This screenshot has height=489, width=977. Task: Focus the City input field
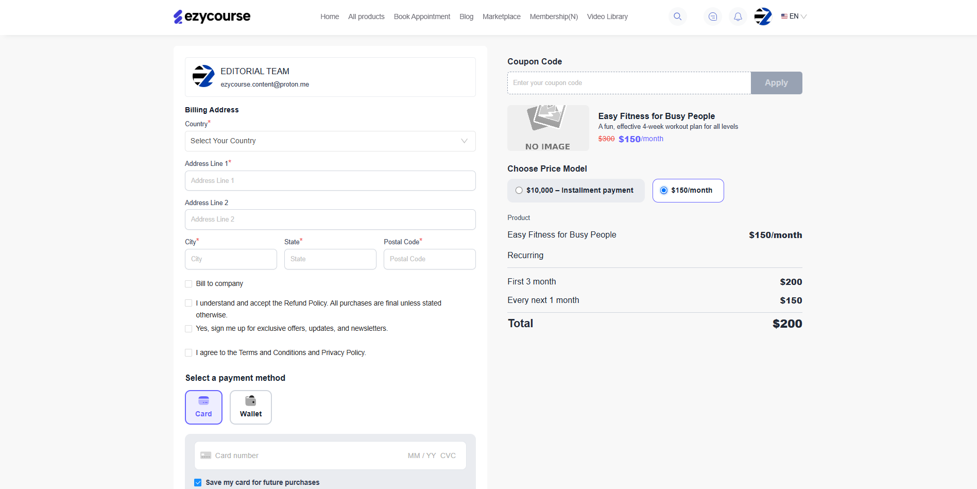pos(231,259)
